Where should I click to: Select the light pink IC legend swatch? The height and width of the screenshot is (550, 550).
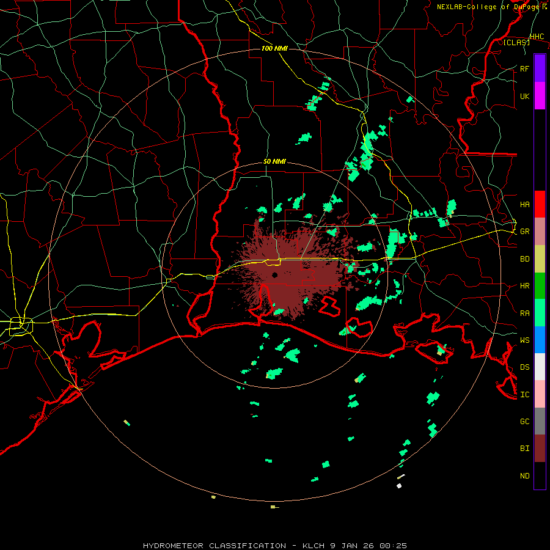[x=540, y=394]
